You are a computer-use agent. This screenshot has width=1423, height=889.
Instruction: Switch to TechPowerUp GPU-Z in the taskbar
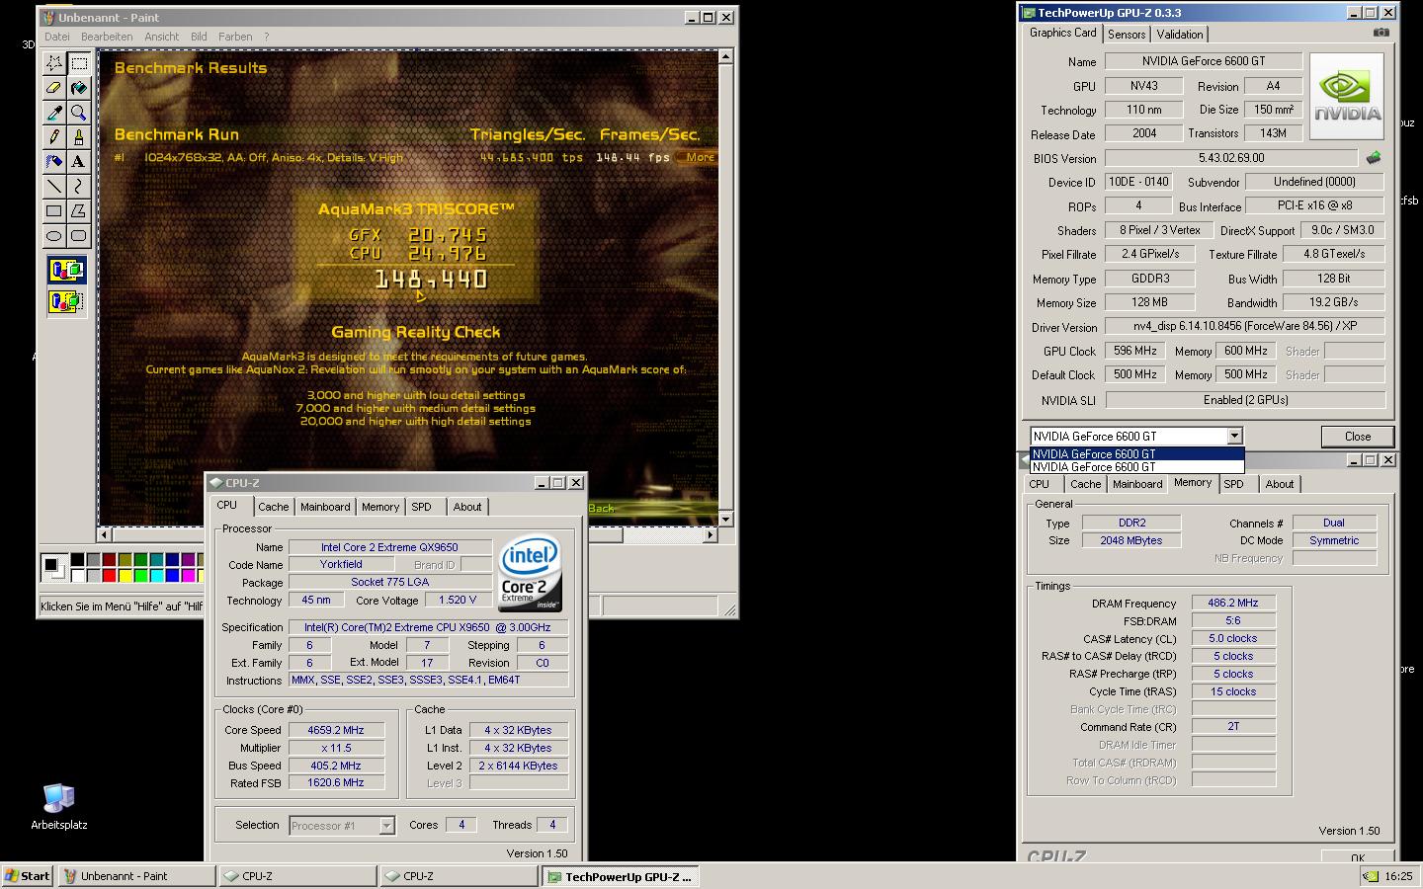coord(622,876)
